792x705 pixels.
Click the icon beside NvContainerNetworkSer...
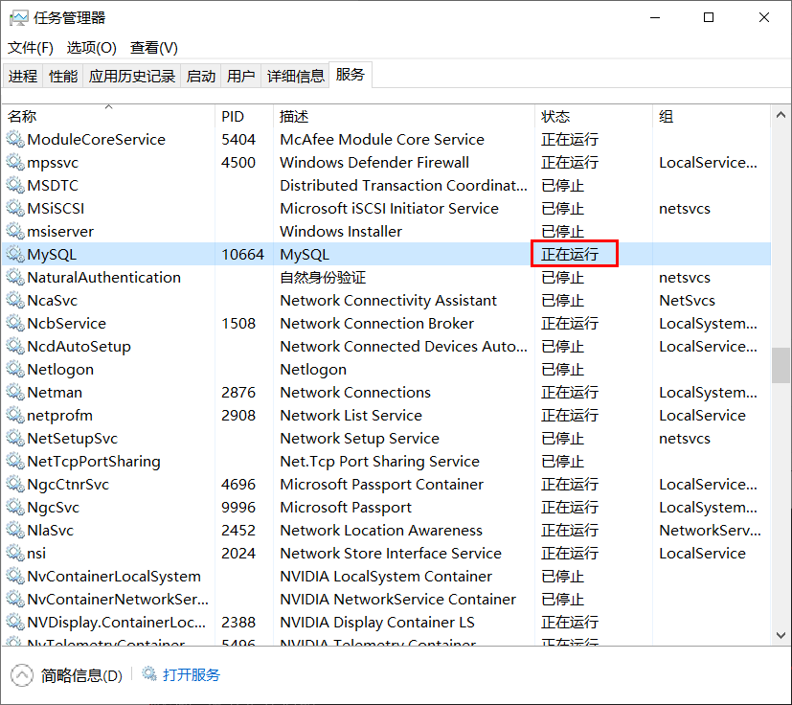point(15,599)
